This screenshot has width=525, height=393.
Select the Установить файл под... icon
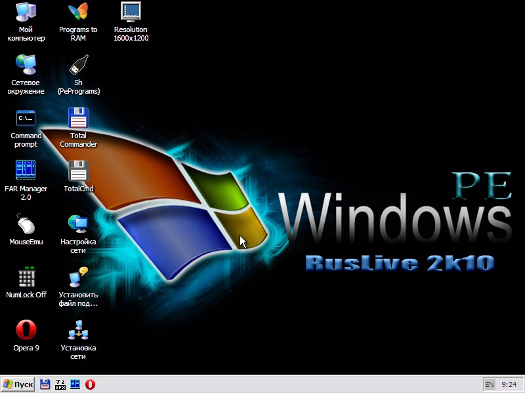click(78, 287)
